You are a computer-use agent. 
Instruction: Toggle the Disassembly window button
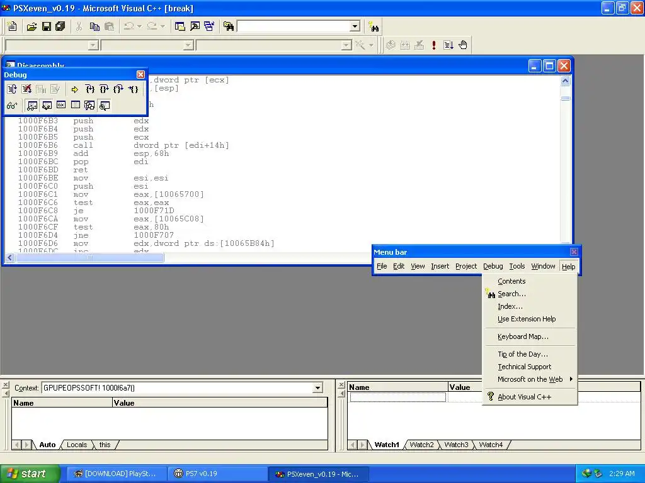(105, 106)
